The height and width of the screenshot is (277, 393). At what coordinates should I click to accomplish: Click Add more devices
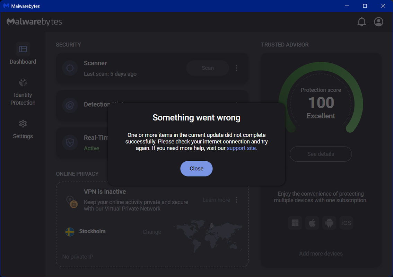tap(321, 253)
